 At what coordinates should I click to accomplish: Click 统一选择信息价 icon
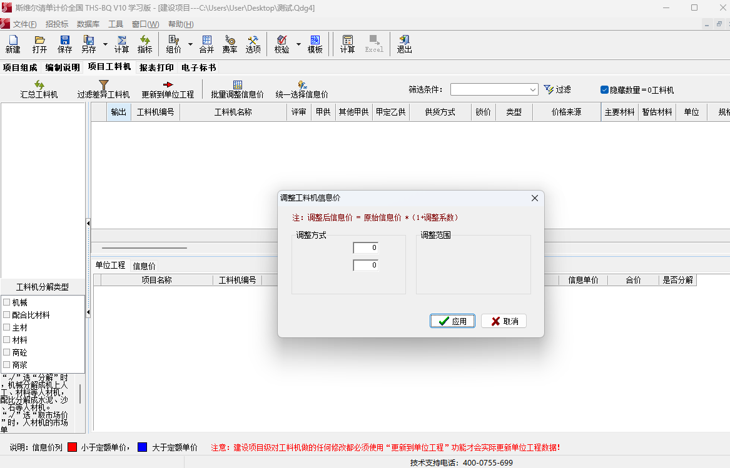coord(302,89)
